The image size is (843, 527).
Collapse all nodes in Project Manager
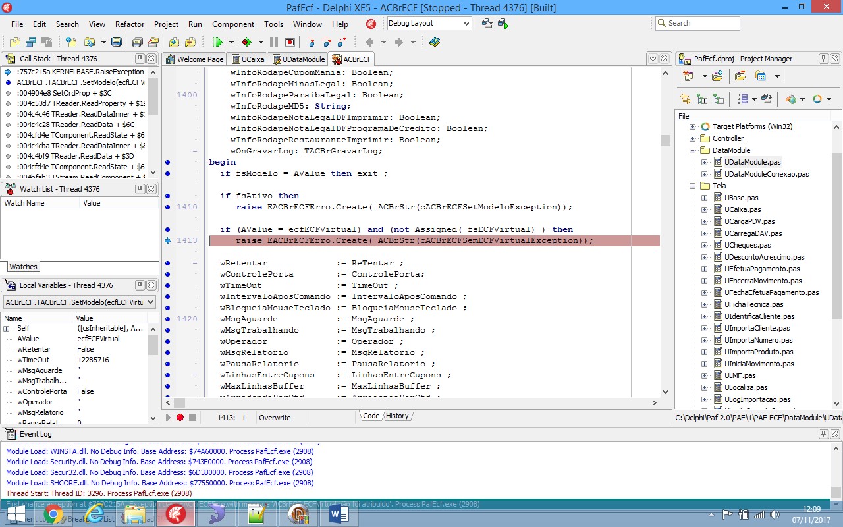(x=719, y=99)
